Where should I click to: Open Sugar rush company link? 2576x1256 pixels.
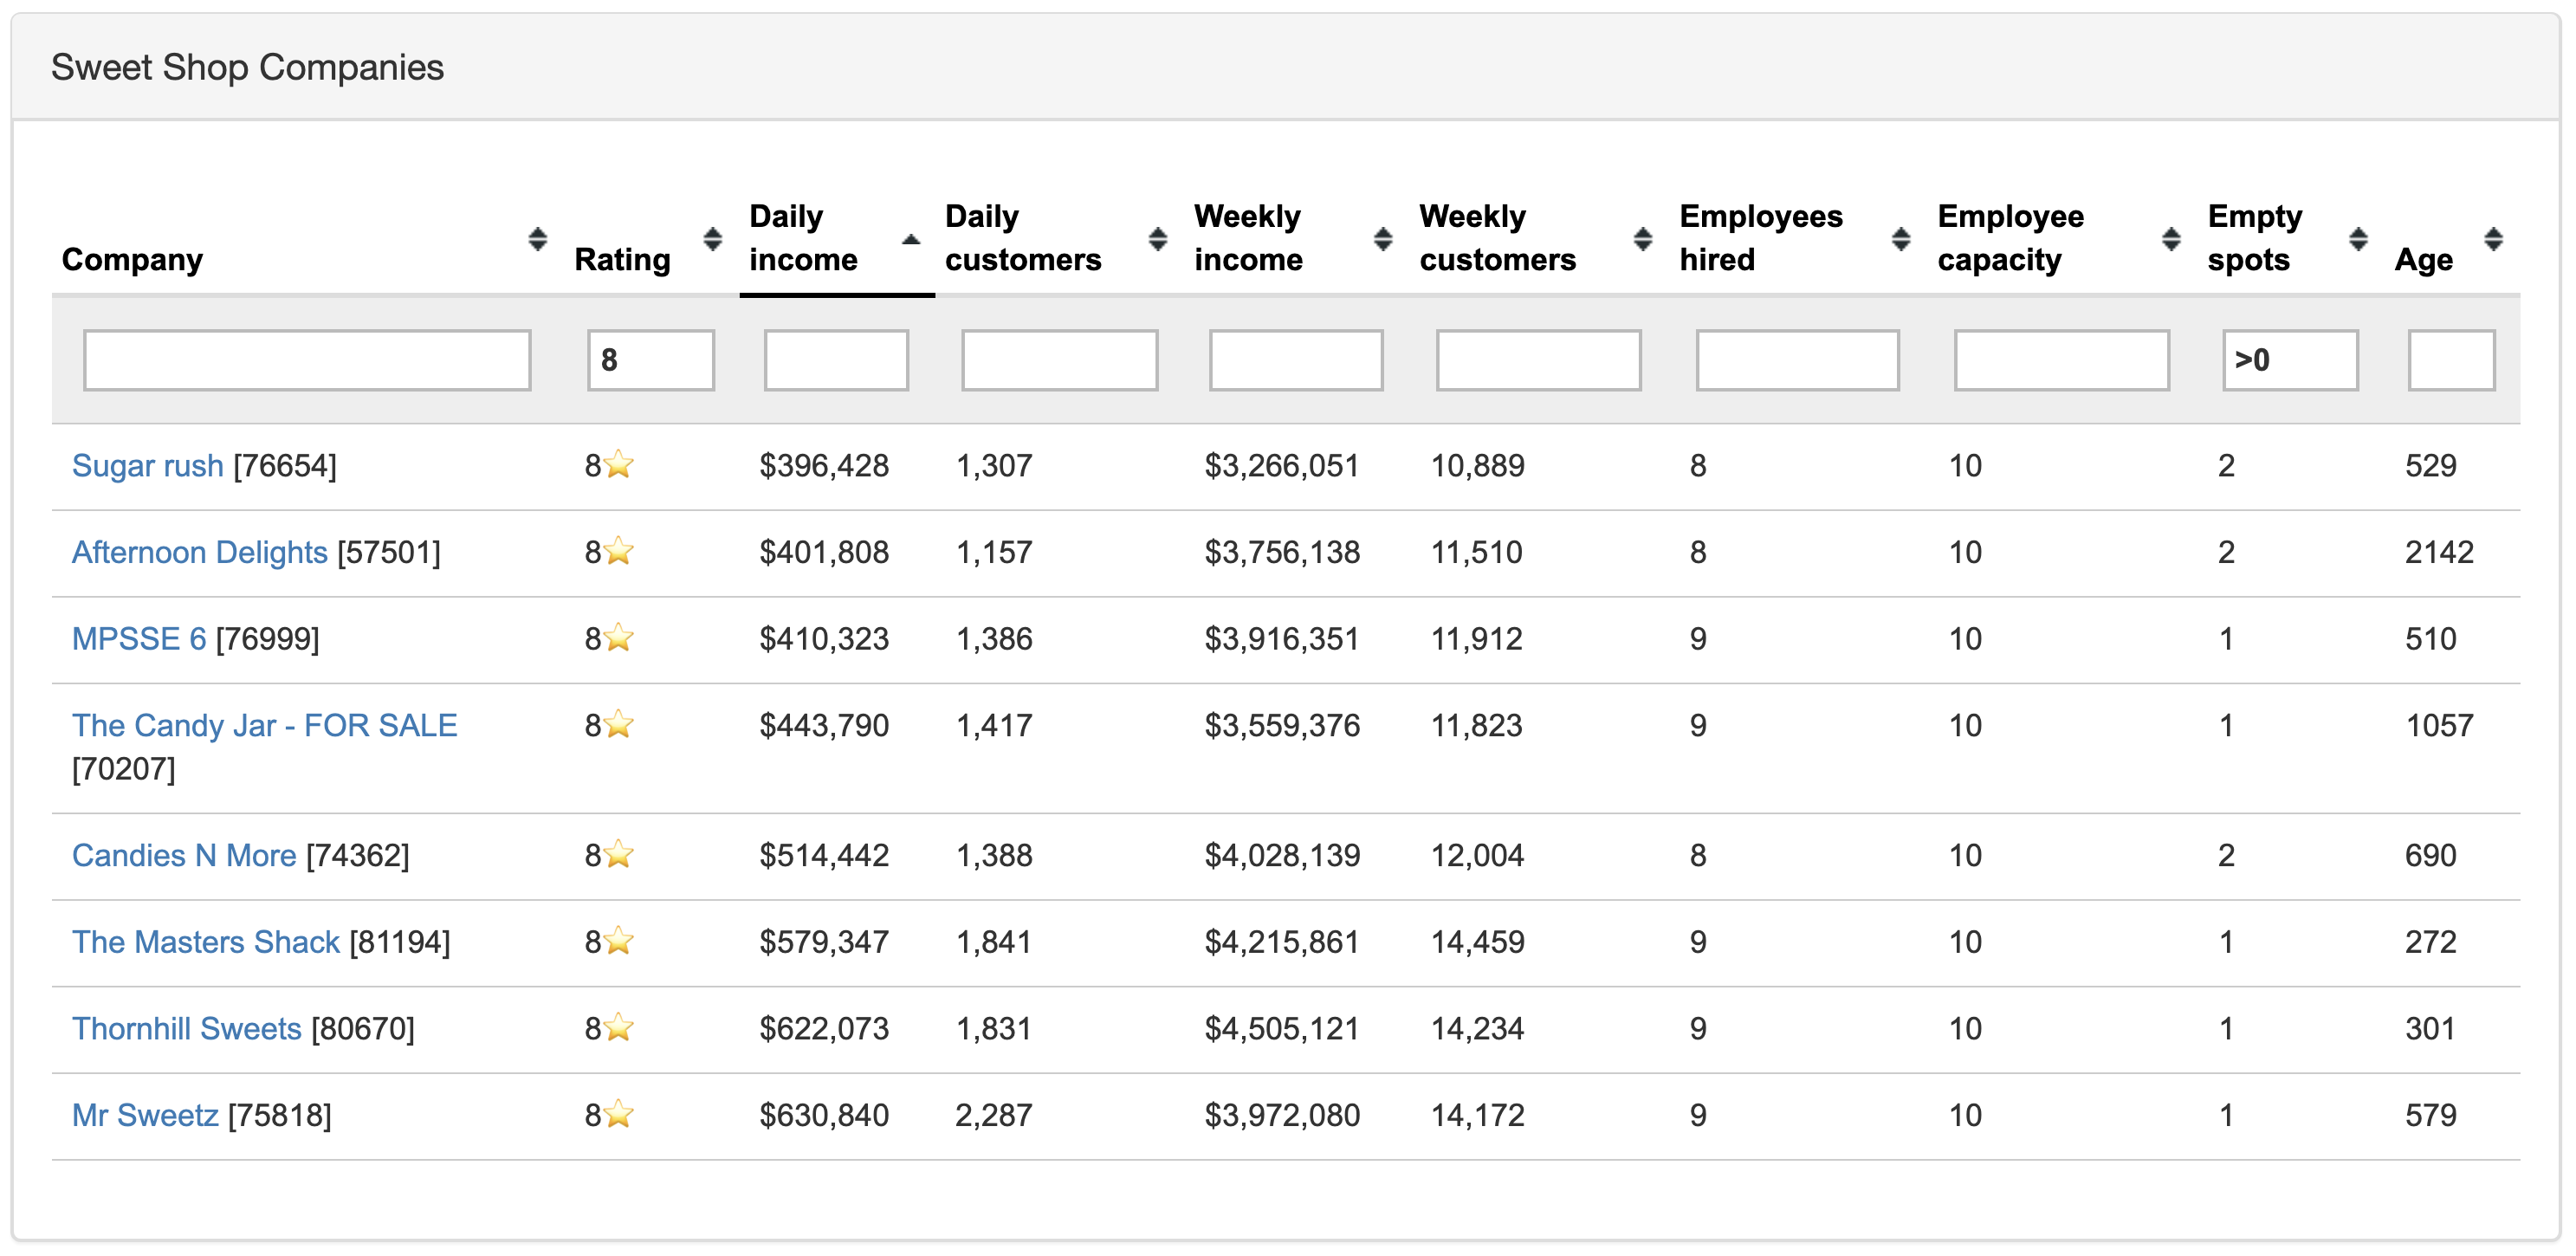(147, 466)
